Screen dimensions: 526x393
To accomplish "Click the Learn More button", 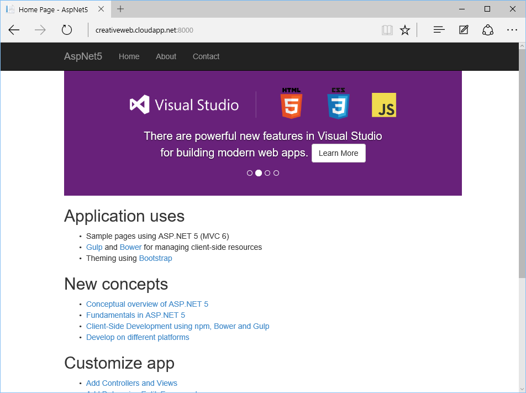I will tap(339, 153).
